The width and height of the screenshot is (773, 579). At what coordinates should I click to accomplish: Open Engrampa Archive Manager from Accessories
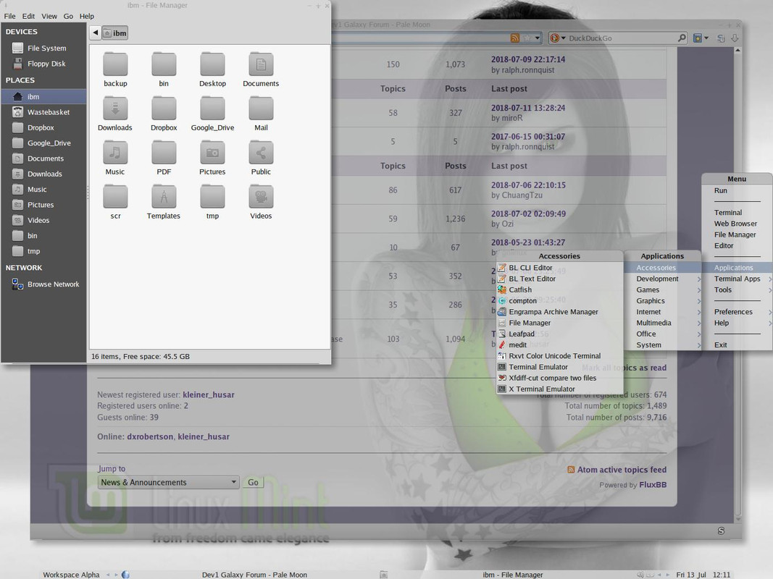[x=559, y=312]
